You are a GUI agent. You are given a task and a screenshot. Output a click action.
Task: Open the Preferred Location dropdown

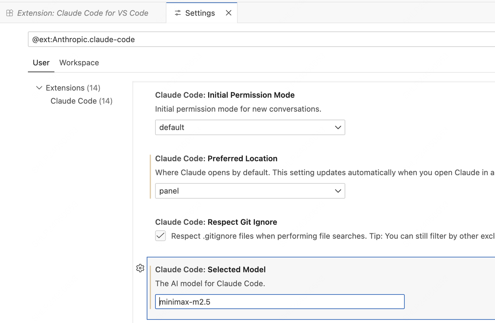click(x=250, y=191)
